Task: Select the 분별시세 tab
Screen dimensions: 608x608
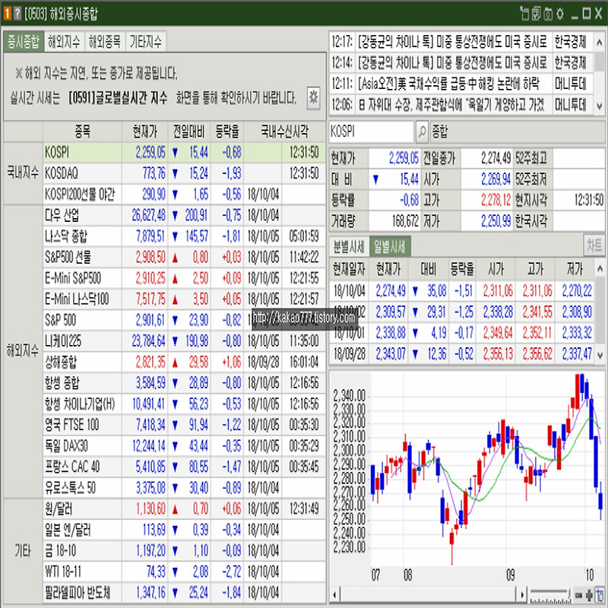Action: point(350,245)
